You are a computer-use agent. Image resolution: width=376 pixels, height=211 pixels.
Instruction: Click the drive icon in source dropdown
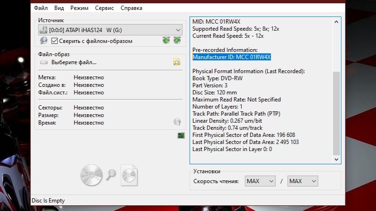click(44, 30)
